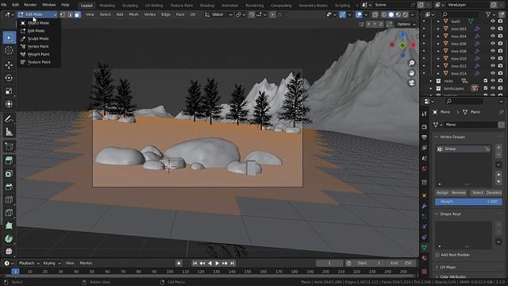508x286 pixels.
Task: Select the Spin tool
Action: pyautogui.click(x=9, y=238)
